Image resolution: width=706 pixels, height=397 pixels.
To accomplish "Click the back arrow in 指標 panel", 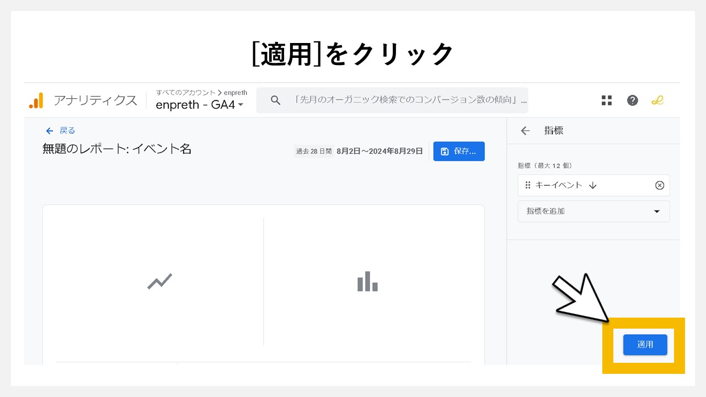I will 525,131.
